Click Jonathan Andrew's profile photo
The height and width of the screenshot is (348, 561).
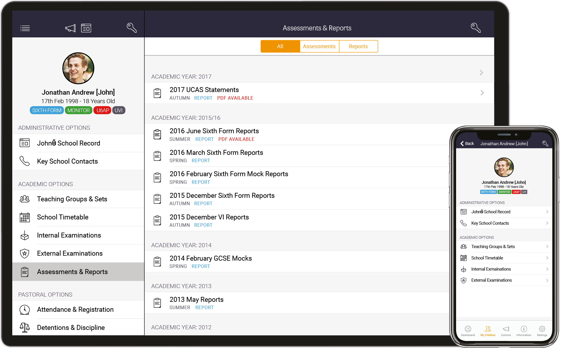click(78, 68)
